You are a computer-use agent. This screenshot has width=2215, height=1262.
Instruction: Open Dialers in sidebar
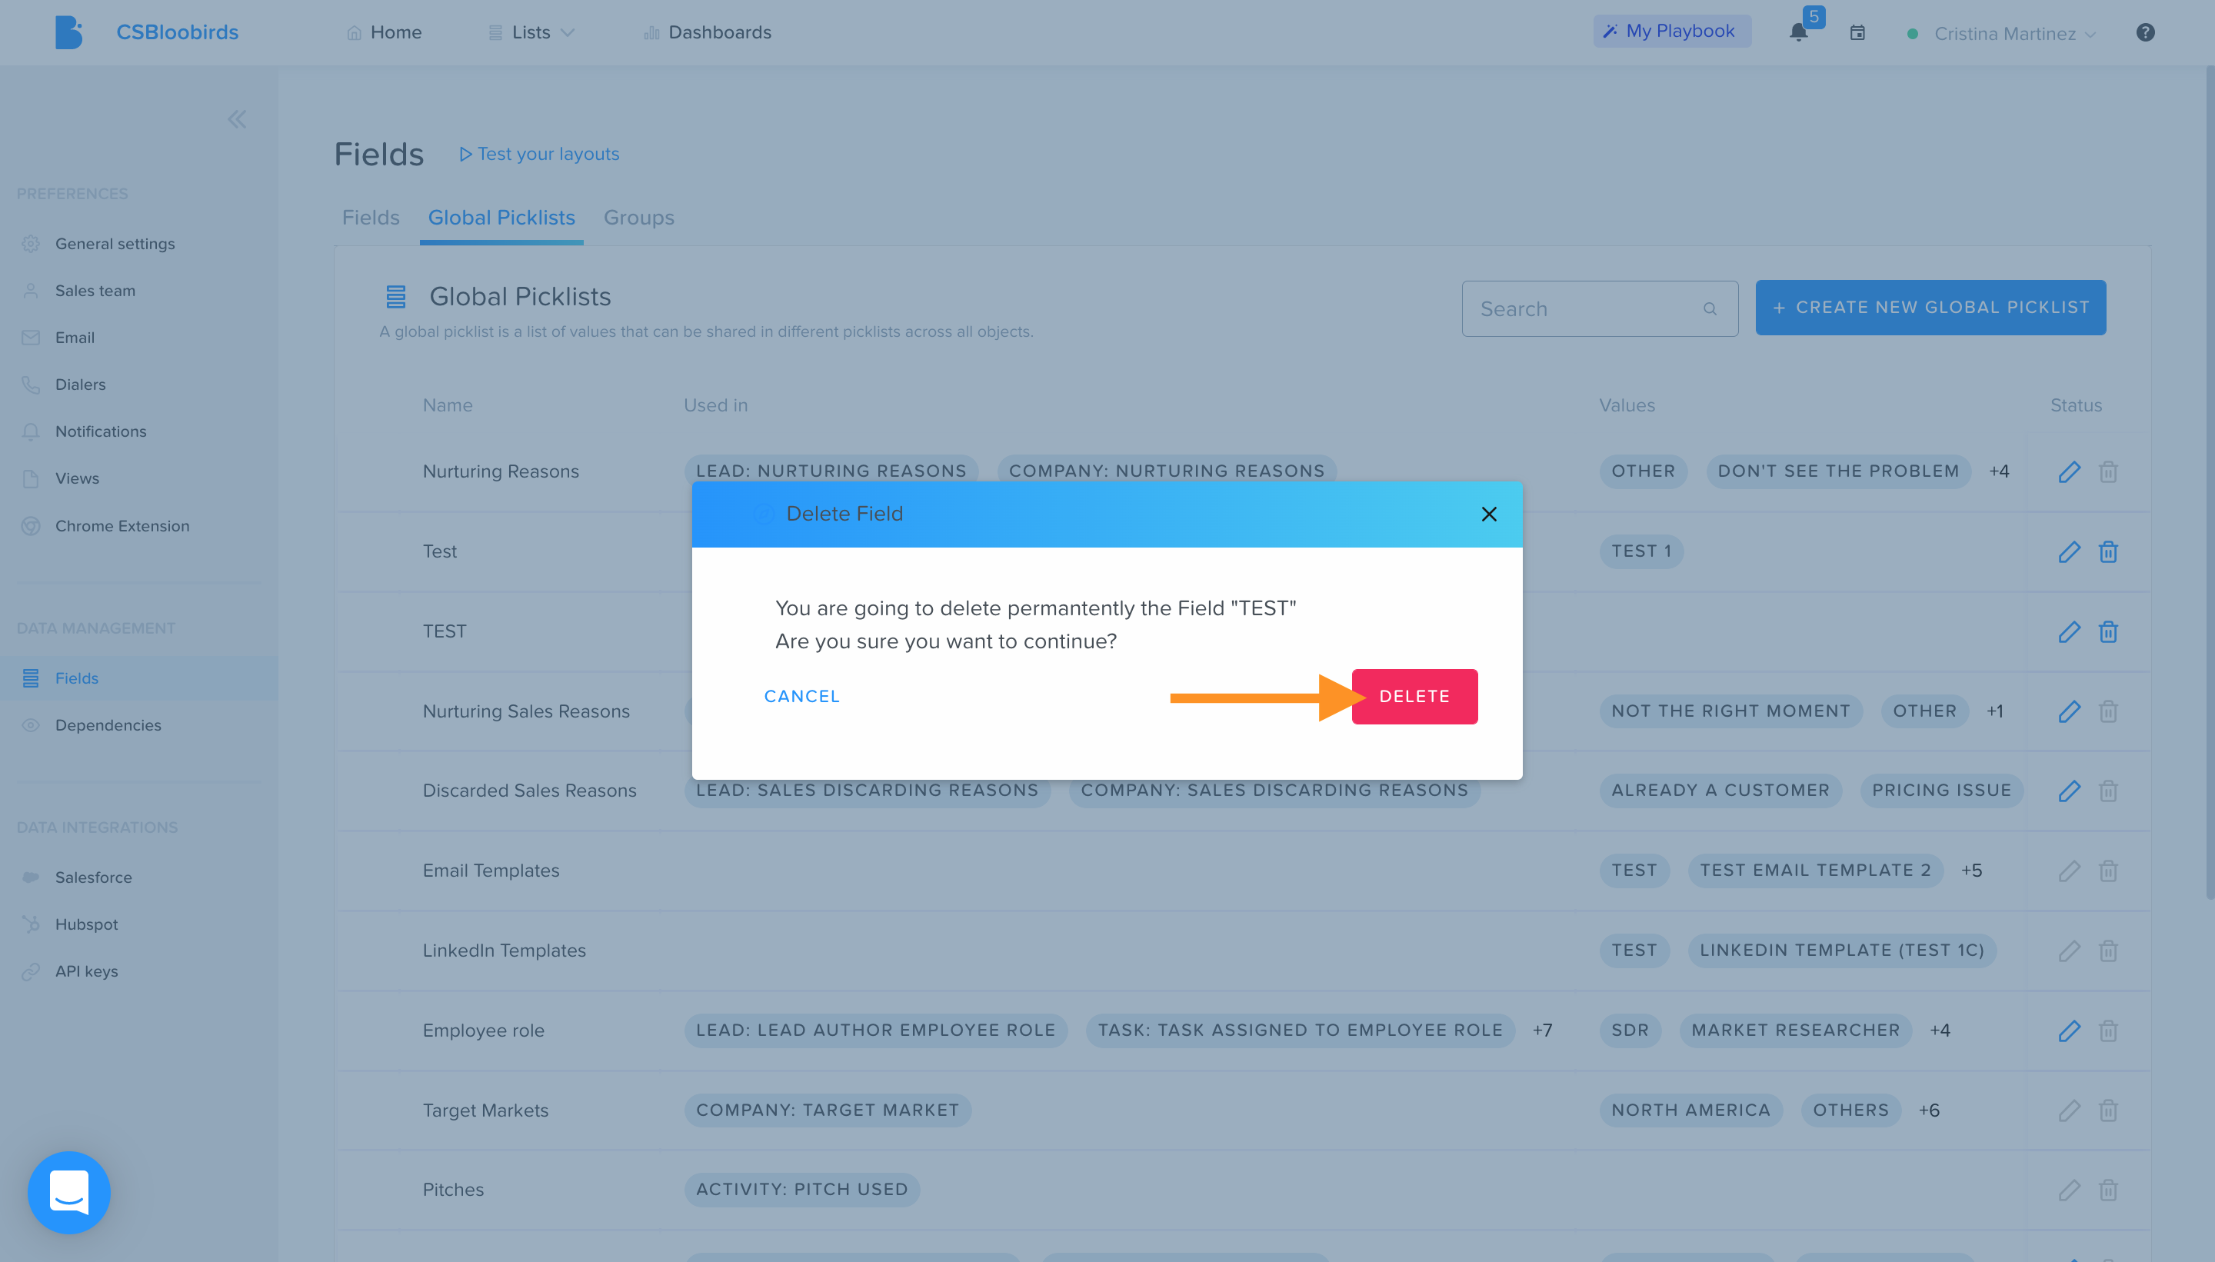coord(81,384)
